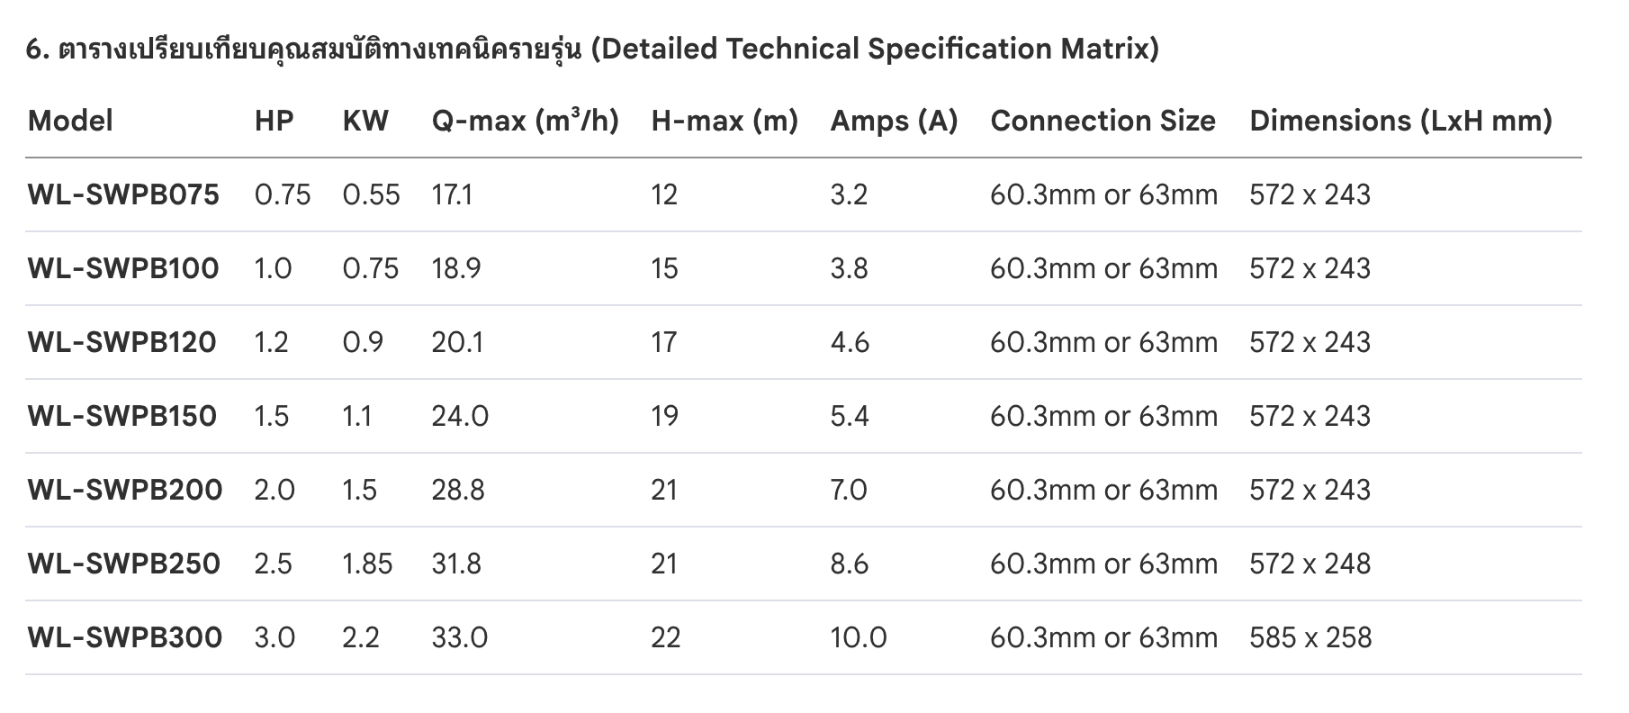Click the 1.85 KW value
This screenshot has width=1629, height=713.
tap(367, 564)
